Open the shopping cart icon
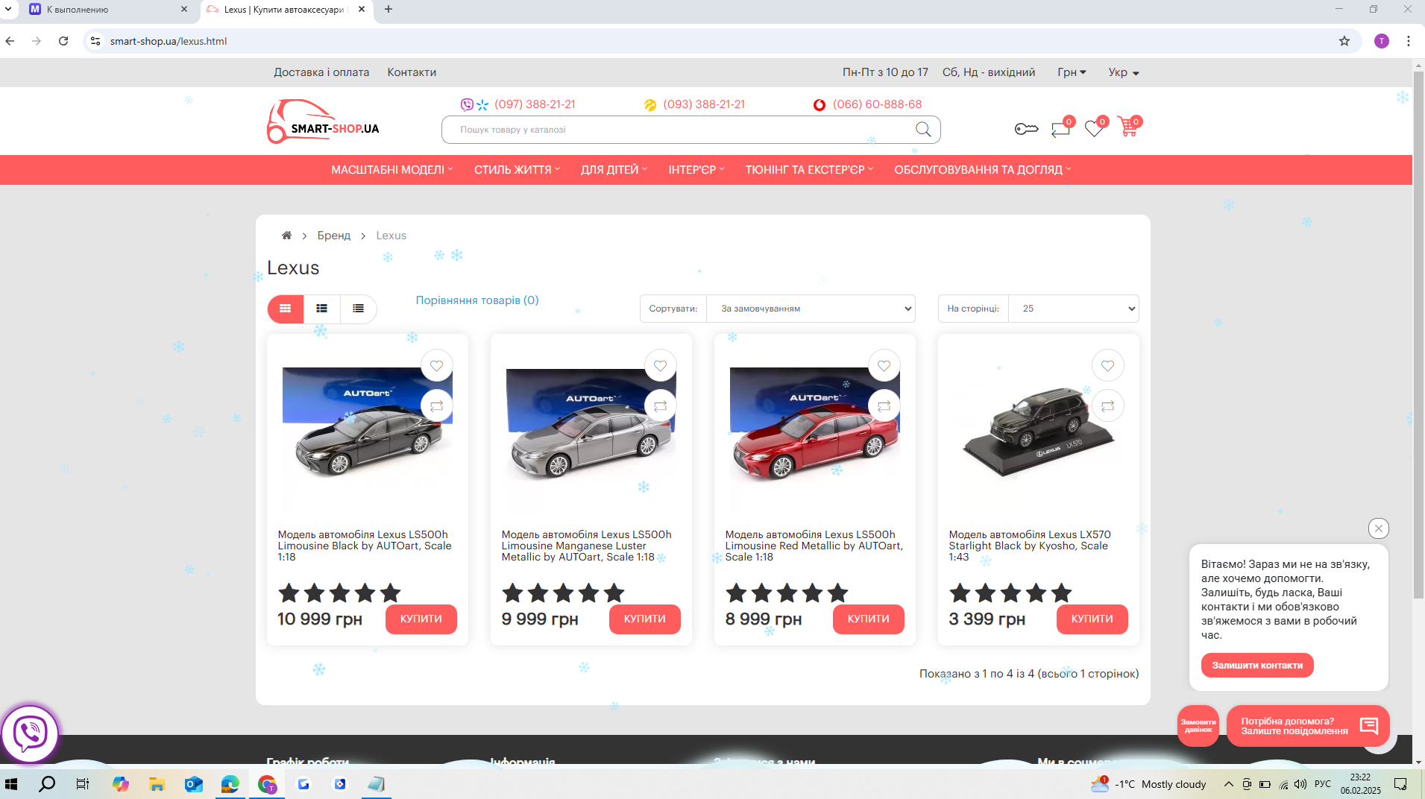This screenshot has height=799, width=1425. click(1128, 128)
